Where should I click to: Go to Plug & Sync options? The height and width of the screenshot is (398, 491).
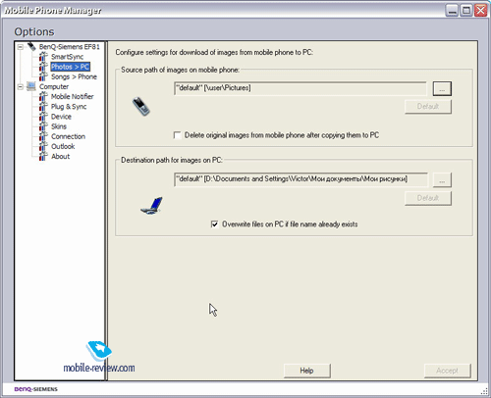(x=69, y=107)
